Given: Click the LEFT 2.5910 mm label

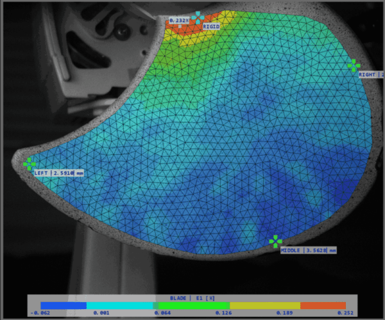Looking at the screenshot, I should coord(58,173).
